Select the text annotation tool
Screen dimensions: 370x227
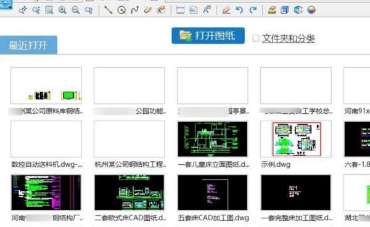207,10
